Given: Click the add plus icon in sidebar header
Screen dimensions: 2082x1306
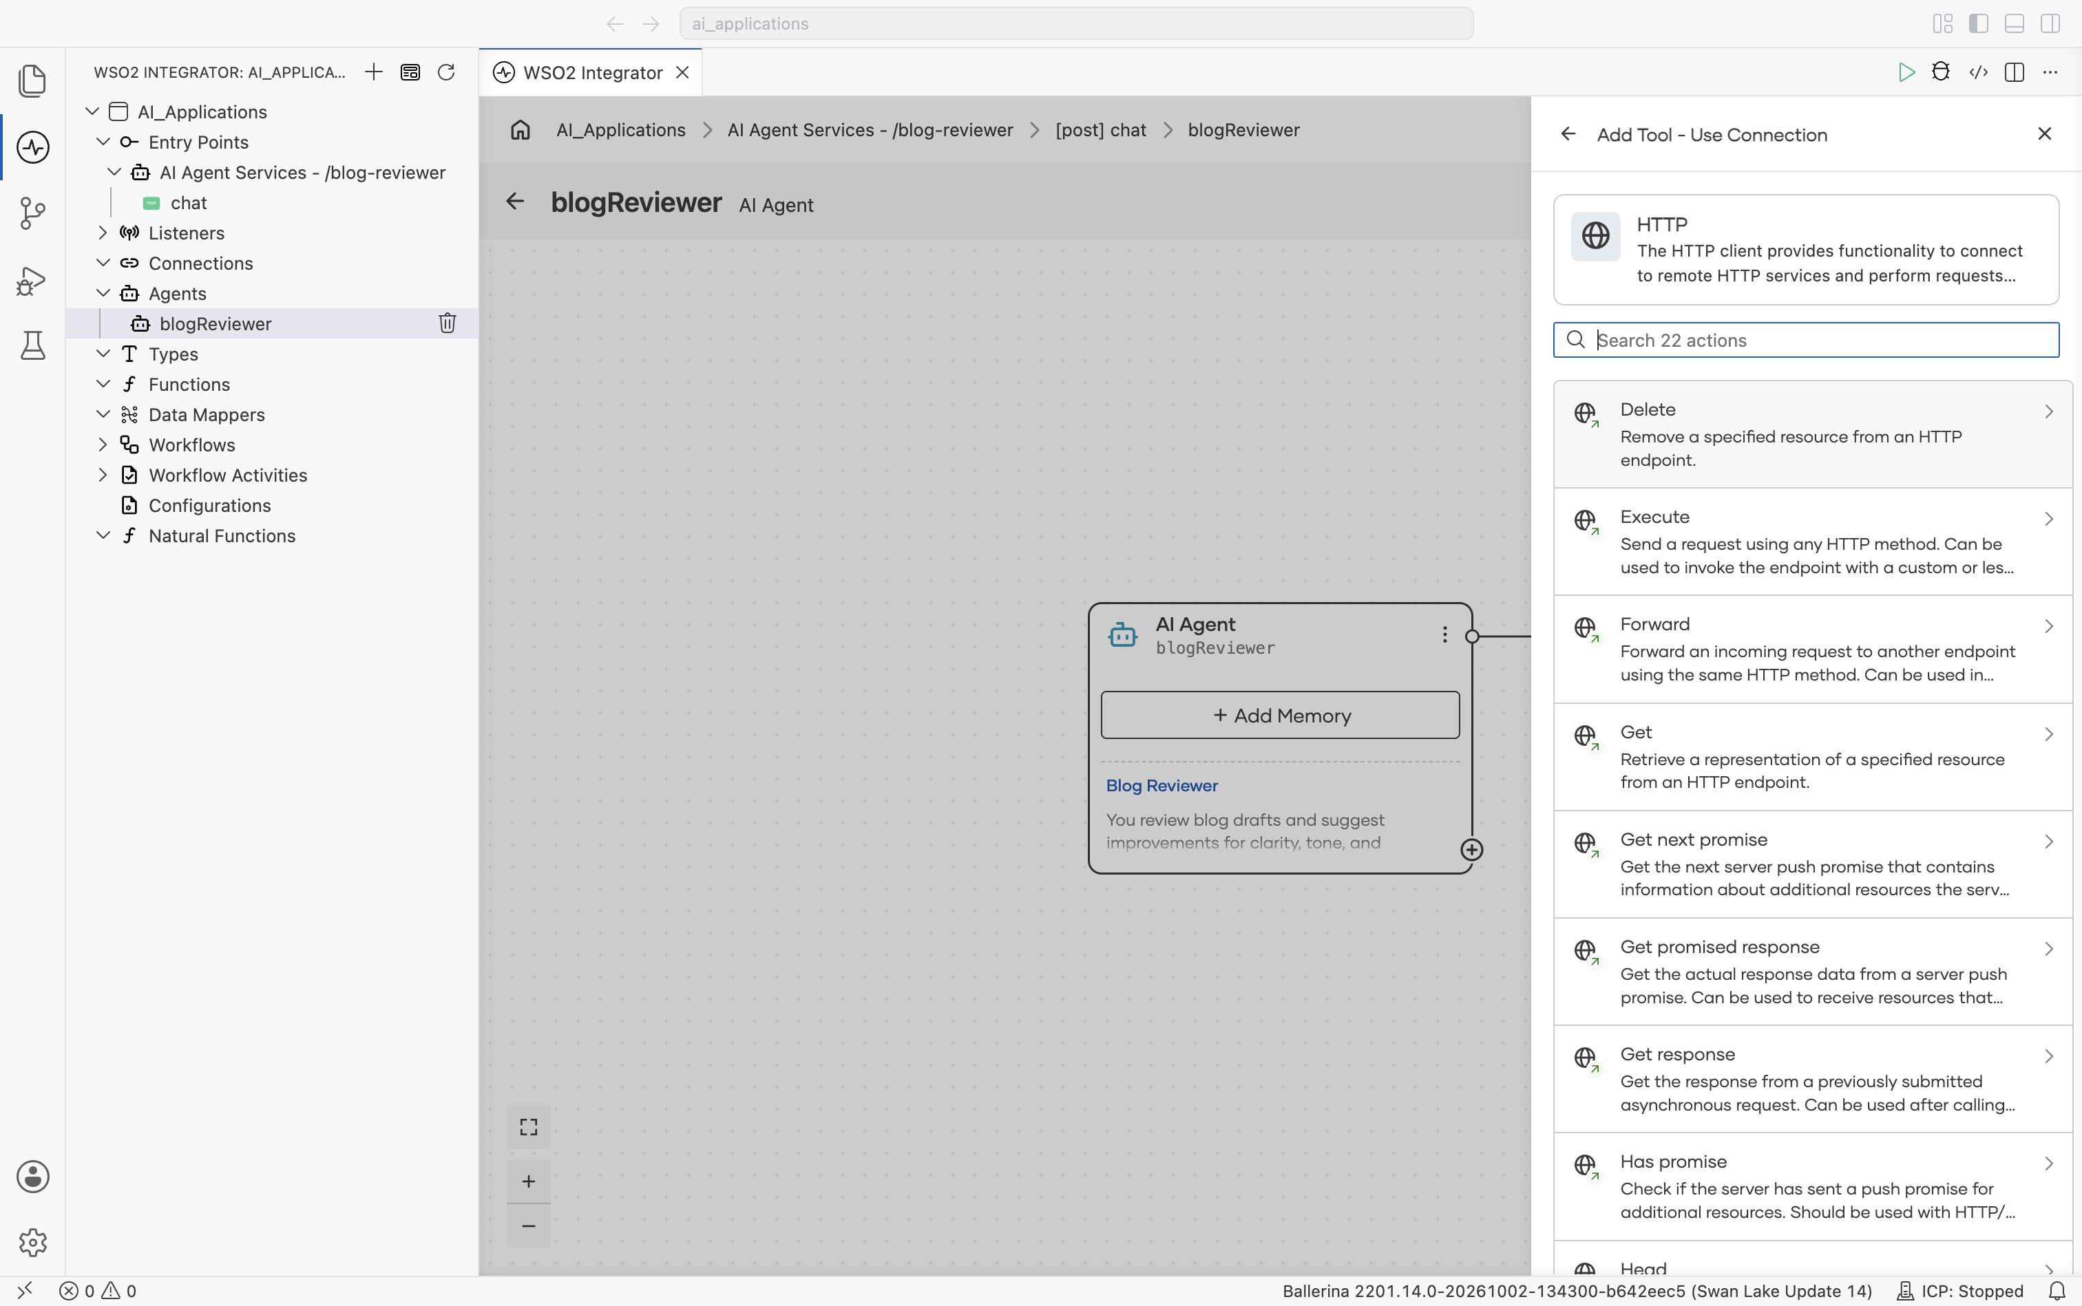Looking at the screenshot, I should click(x=373, y=72).
